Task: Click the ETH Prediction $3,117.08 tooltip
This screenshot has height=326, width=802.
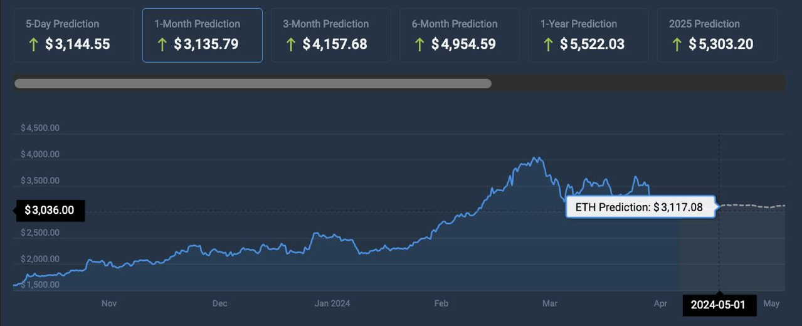Action: (x=640, y=208)
